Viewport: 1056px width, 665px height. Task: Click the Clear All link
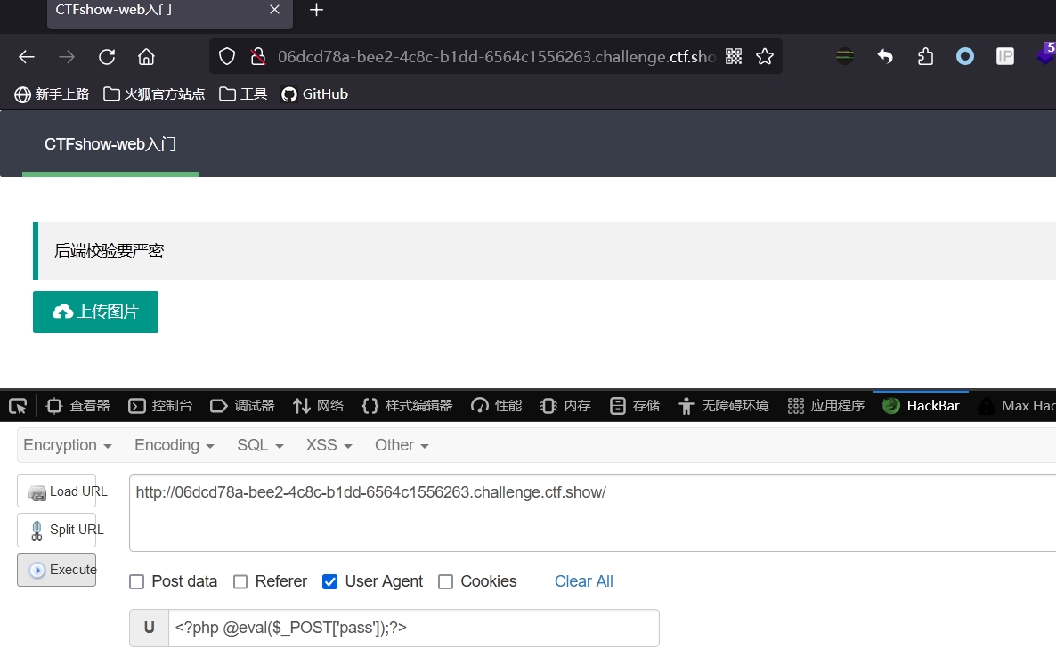[584, 581]
